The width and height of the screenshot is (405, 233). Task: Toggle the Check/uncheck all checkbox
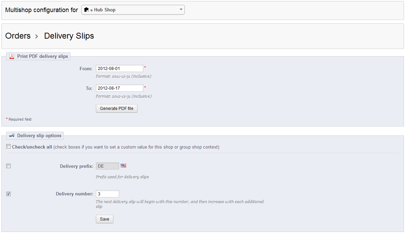[9, 147]
